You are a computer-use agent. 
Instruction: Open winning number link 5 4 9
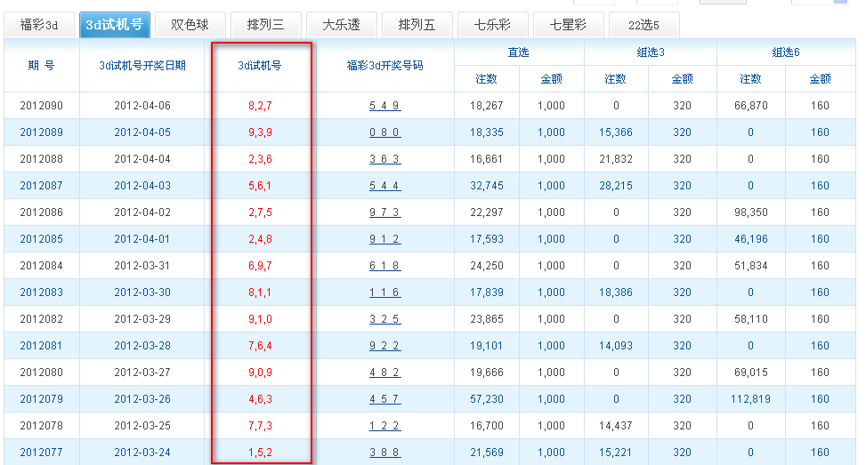pos(385,105)
